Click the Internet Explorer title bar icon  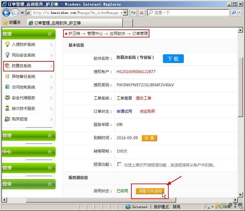[5, 4]
